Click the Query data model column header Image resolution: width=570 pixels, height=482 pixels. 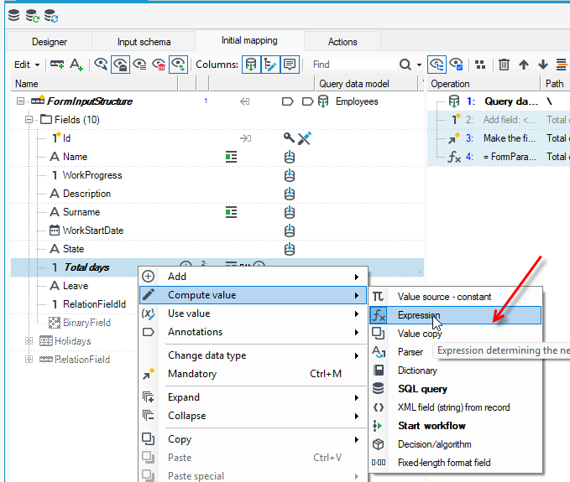[367, 84]
